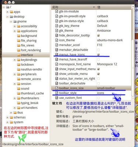138x147 pixels.
Task: Click the sound folder icon
Action: 19,89
